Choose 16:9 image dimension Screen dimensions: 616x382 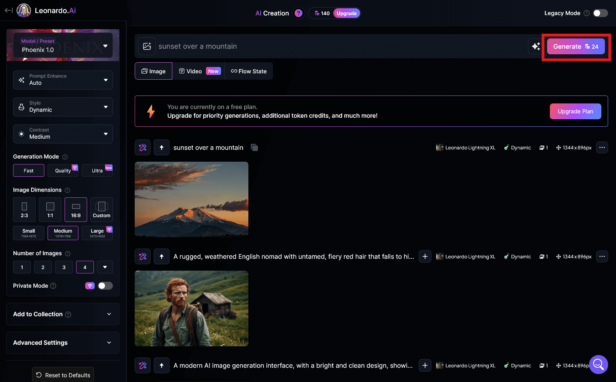click(x=76, y=209)
